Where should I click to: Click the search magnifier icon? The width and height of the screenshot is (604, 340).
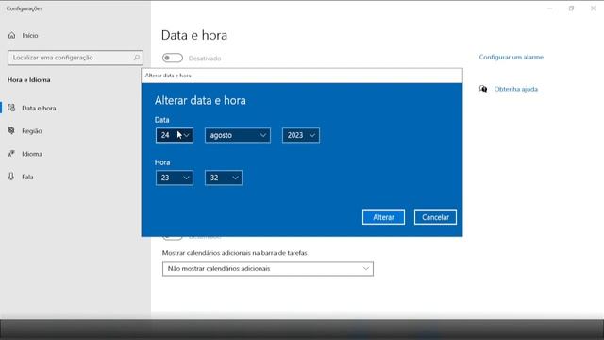(136, 58)
